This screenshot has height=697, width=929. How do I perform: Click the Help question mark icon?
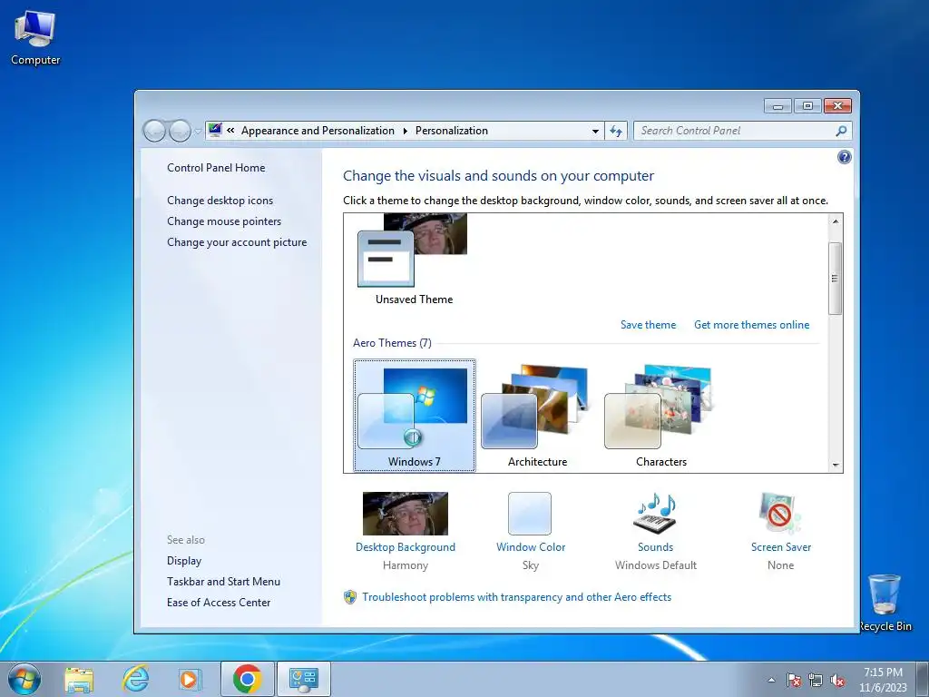pyautogui.click(x=845, y=157)
